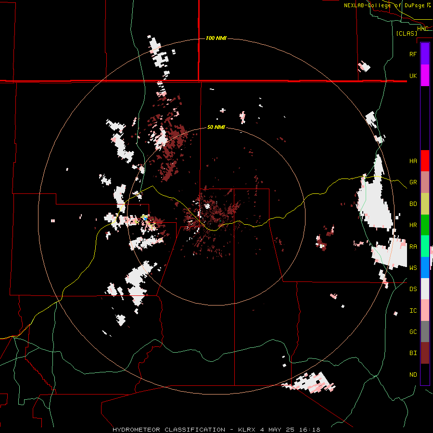Screen dimensions: 433x433
Task: Click the 'HA' legend label
Action: (413, 161)
